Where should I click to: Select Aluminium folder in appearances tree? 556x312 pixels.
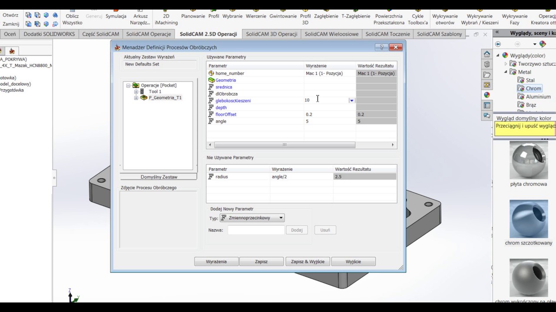tap(534, 97)
